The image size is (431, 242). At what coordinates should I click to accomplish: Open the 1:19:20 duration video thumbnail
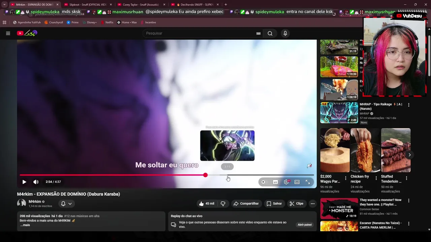[339, 67]
